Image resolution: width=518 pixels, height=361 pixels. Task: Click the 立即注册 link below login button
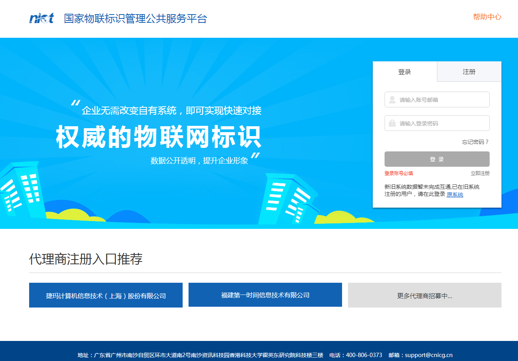coord(480,173)
